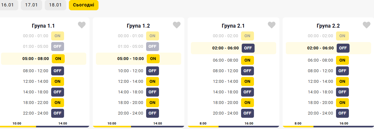Screen dimensions: 374x129
Task: Mark Група 2.1 as favorite heart
Action: pyautogui.click(x=272, y=25)
